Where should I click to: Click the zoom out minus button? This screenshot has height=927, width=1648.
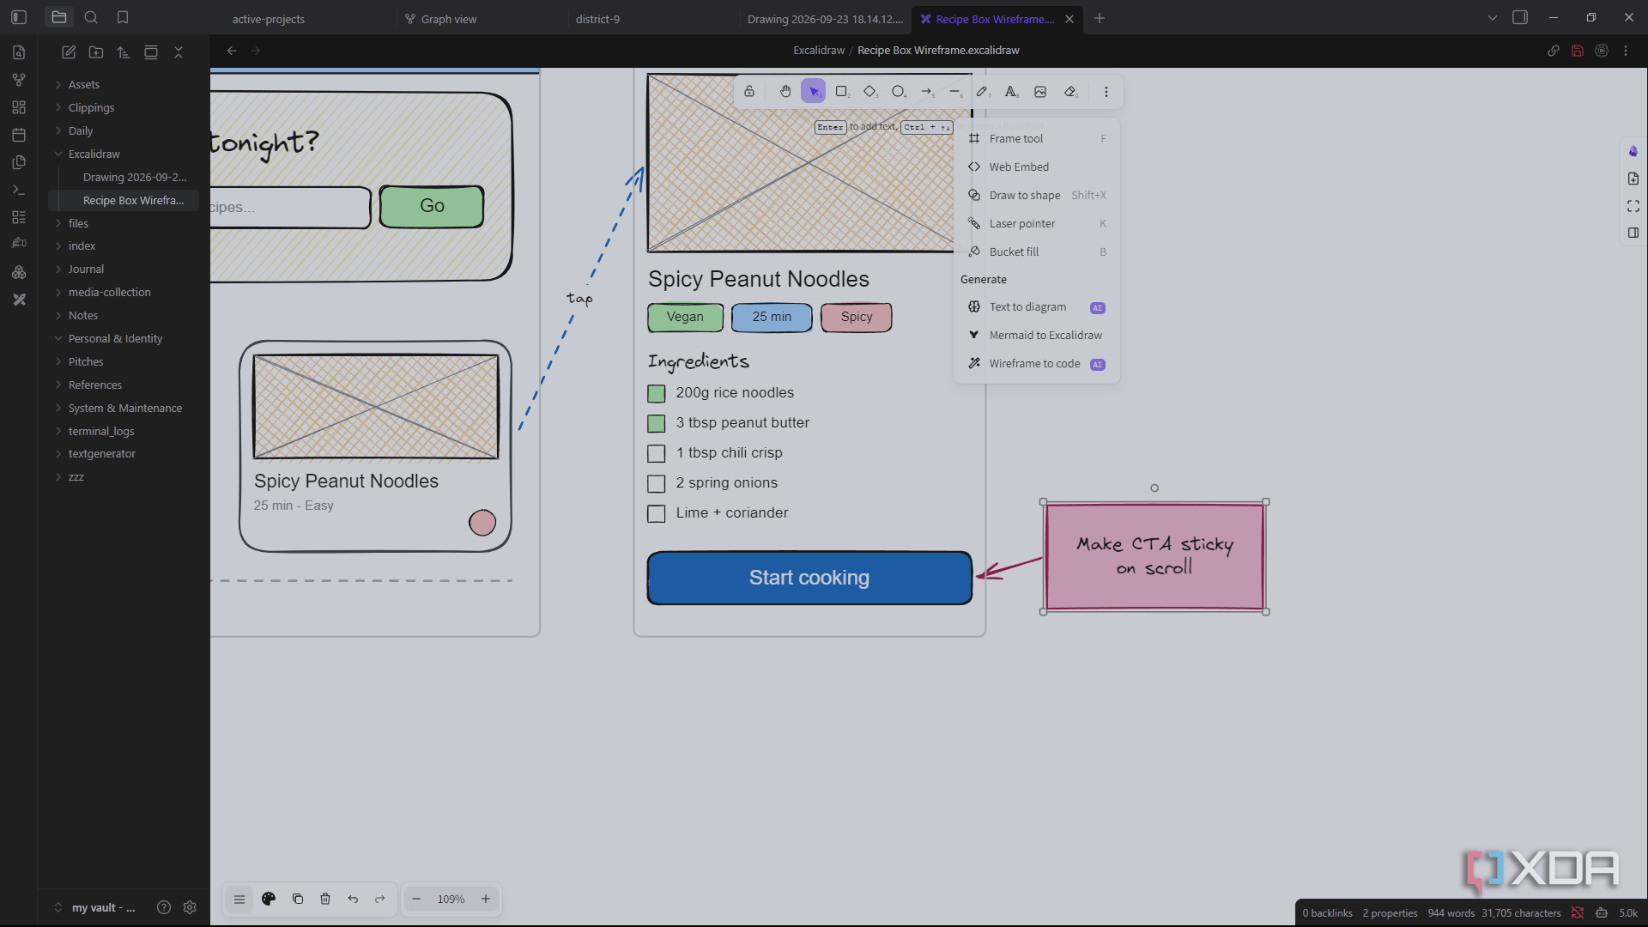(x=416, y=899)
